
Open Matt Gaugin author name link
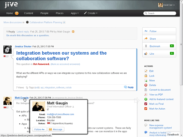click(22, 98)
